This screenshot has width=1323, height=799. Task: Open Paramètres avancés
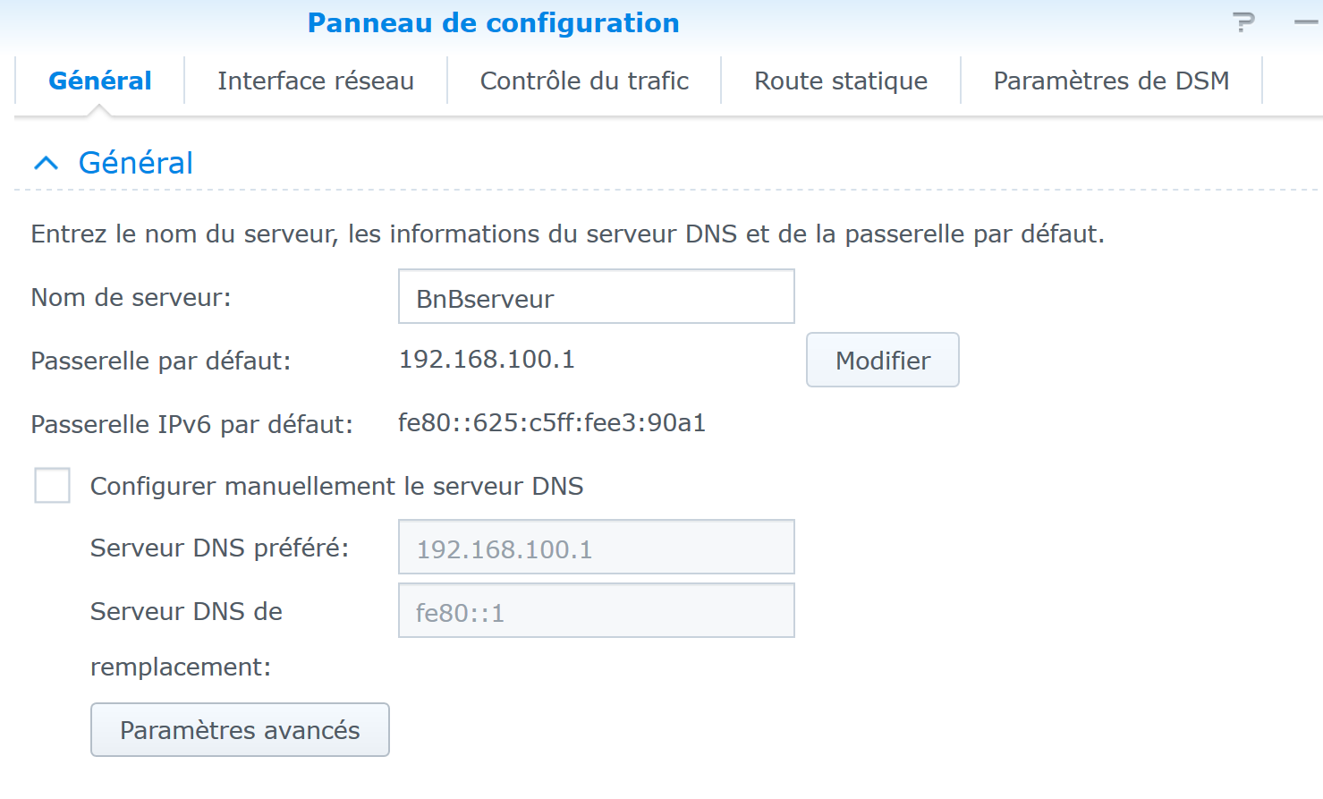240,729
